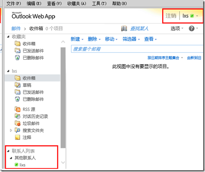Open the 按日期排序主题集合 sort dropdown
The height and width of the screenshot is (172, 205).
click(165, 58)
